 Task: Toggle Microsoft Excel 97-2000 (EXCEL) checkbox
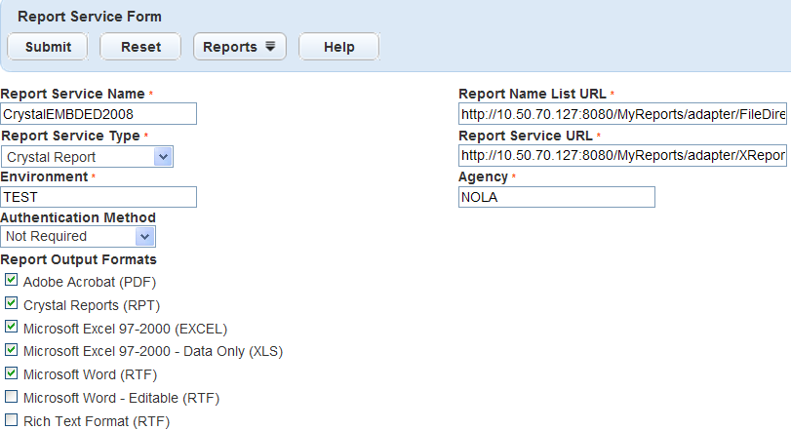(x=11, y=327)
